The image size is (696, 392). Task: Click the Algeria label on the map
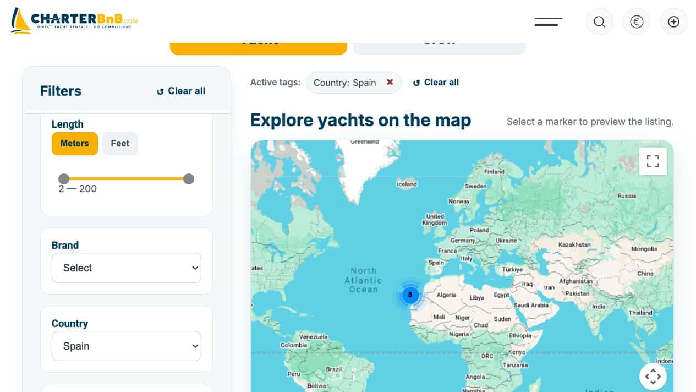click(x=446, y=295)
